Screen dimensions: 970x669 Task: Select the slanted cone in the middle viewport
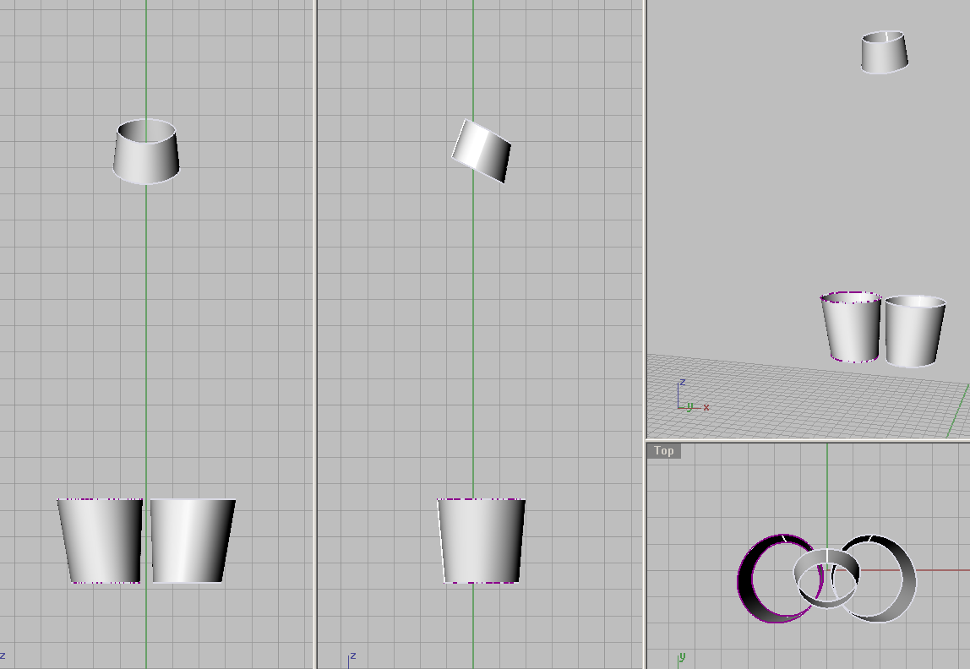[482, 151]
